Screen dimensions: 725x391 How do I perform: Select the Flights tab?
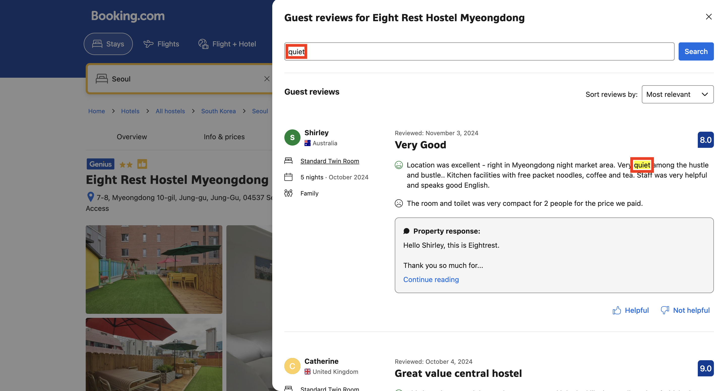tap(161, 44)
